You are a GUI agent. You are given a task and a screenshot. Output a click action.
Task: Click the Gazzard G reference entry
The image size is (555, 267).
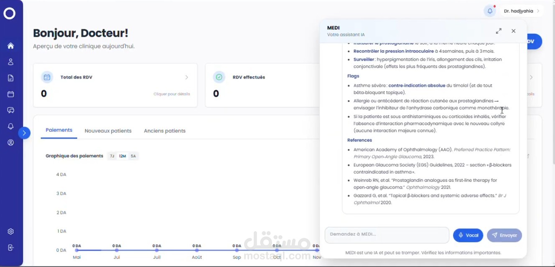click(x=430, y=199)
